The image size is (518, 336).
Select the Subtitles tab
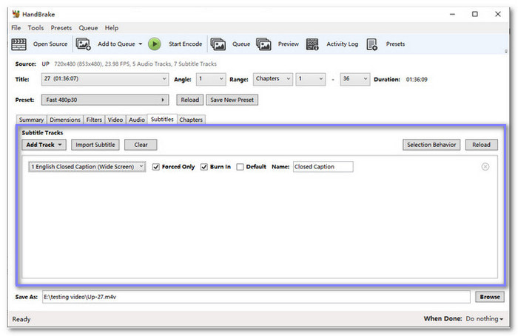pyautogui.click(x=162, y=119)
